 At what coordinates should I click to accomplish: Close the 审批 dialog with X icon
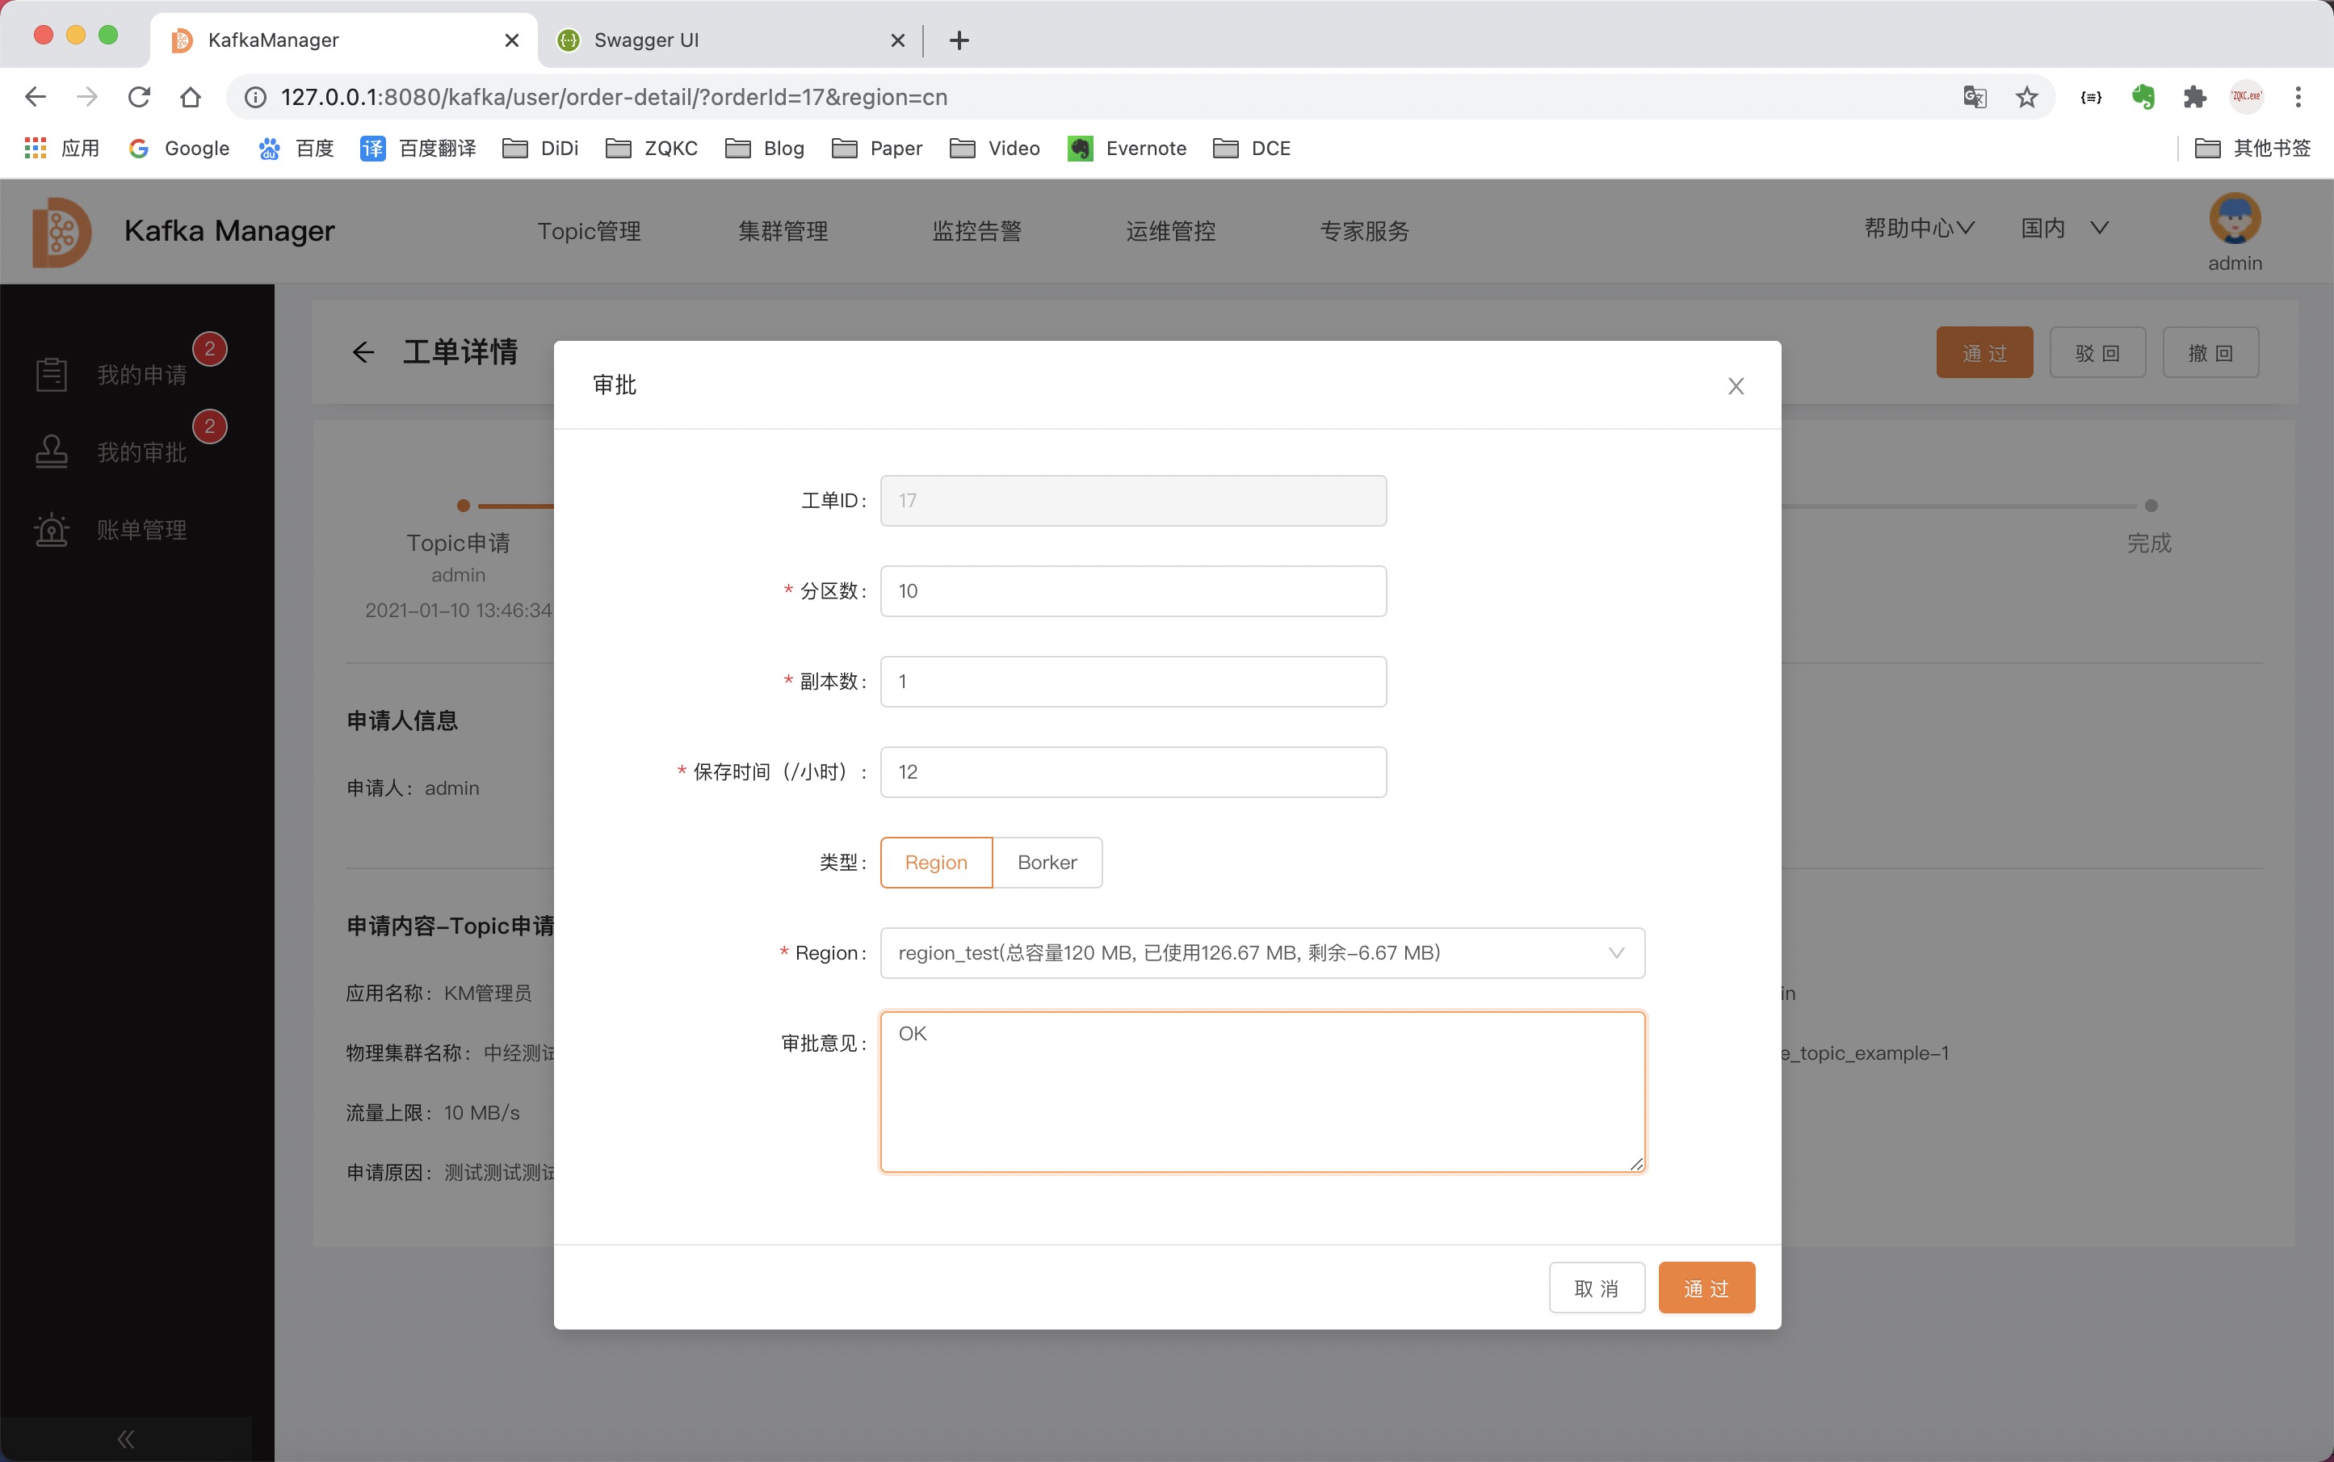[x=1736, y=386]
